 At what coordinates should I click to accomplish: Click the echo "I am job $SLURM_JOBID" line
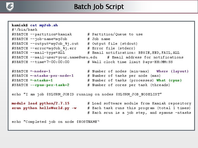[x=87, y=94]
